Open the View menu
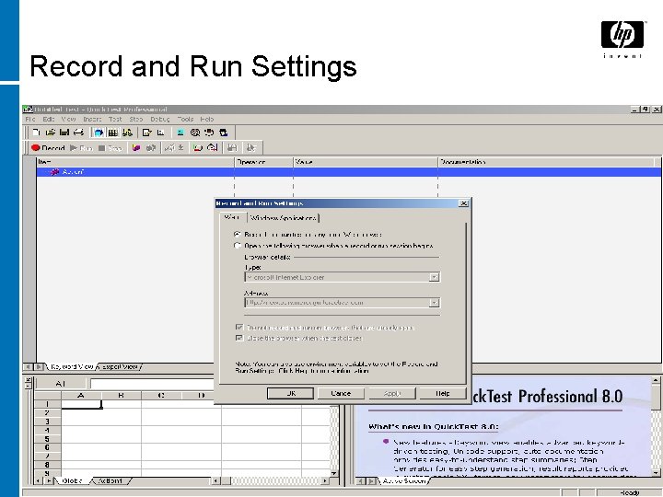Image resolution: width=663 pixels, height=497 pixels. [x=68, y=119]
